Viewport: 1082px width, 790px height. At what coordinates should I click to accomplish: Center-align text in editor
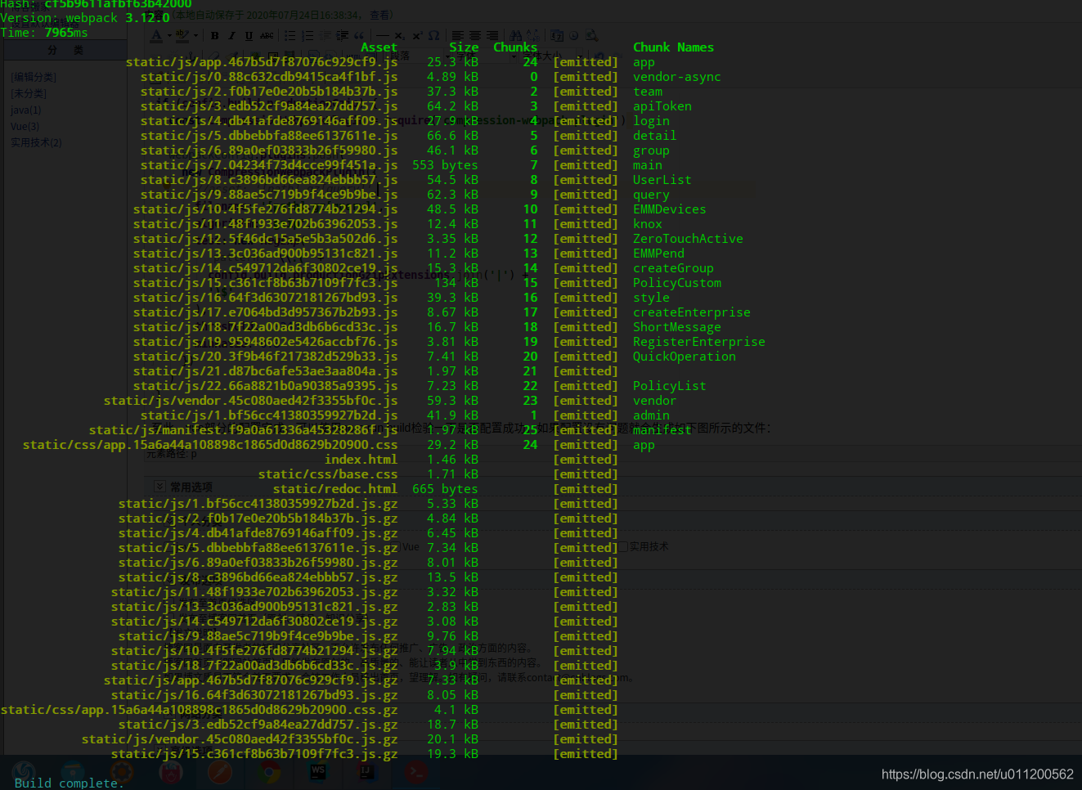tap(474, 35)
